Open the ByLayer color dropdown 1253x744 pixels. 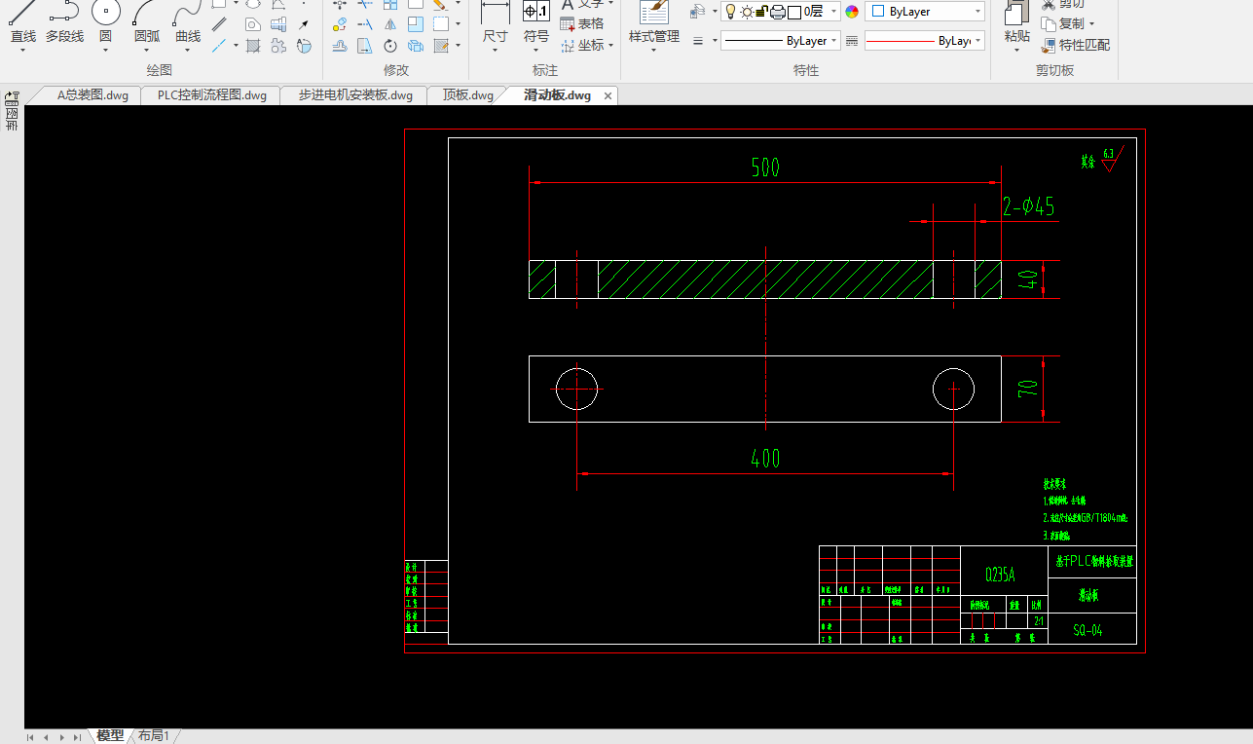pyautogui.click(x=924, y=12)
